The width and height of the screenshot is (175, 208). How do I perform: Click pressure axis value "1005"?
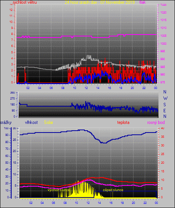[163, 36]
